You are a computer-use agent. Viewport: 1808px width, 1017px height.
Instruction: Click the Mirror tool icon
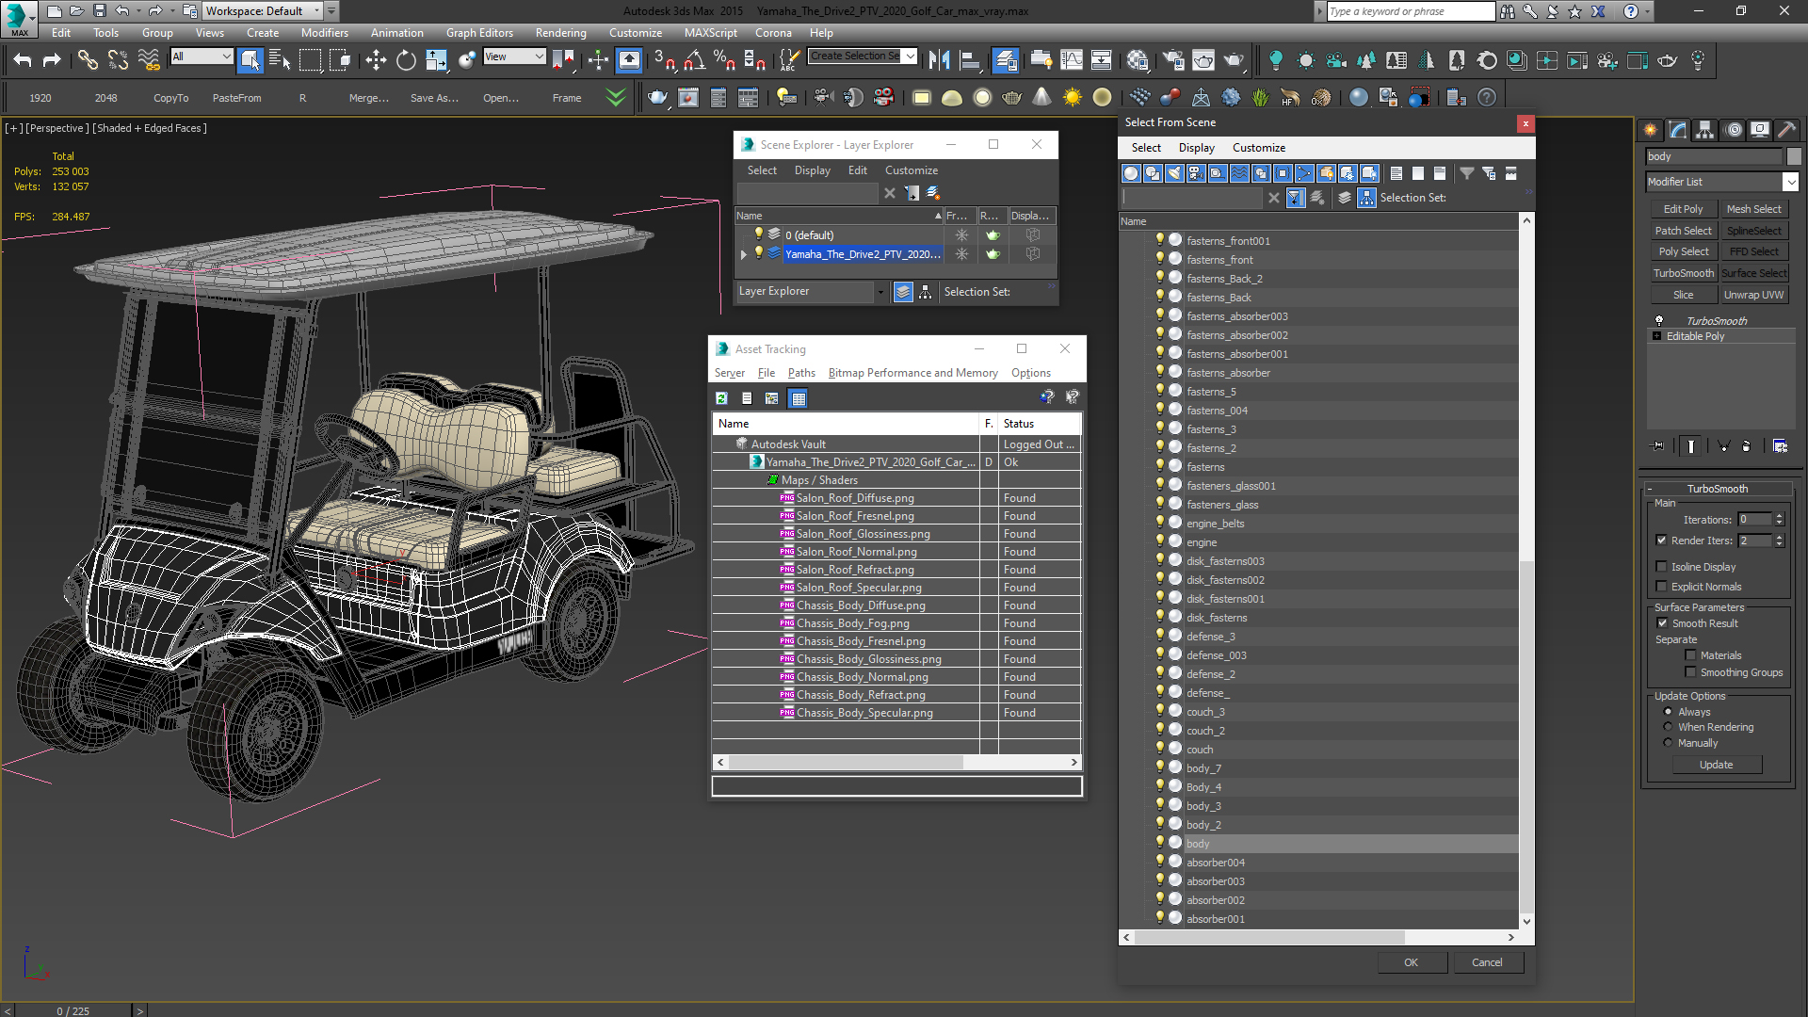[939, 60]
